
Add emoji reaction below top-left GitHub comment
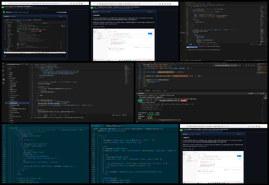5,56
